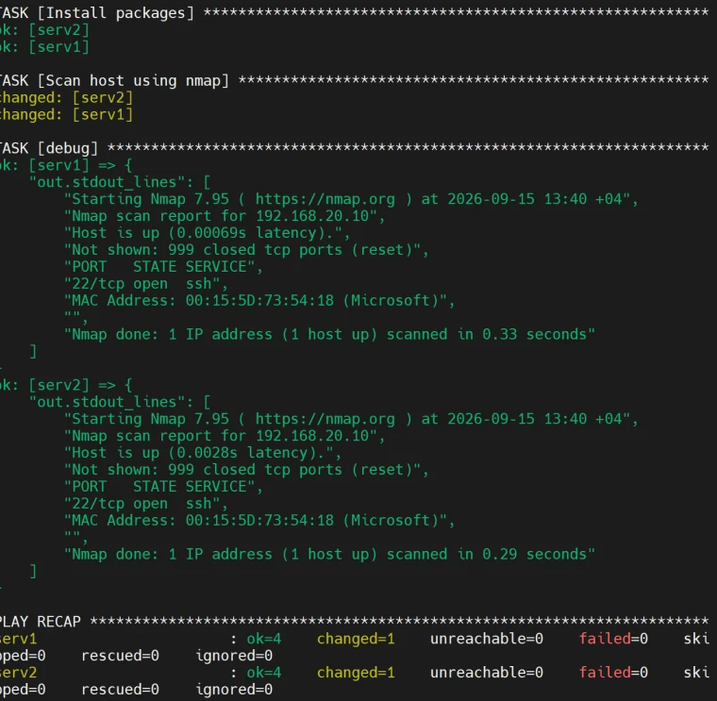Click 'ok: [serv2]' under Install packages
Screen dimensions: 717x701
[x=44, y=30]
